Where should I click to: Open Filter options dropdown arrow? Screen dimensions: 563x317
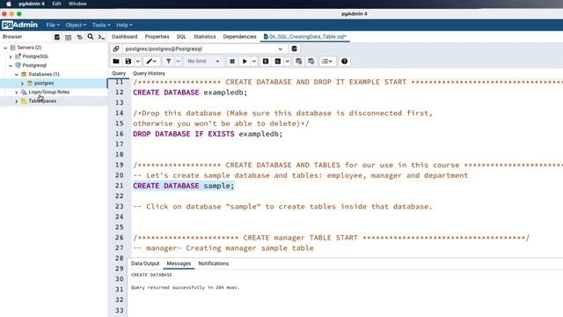178,62
